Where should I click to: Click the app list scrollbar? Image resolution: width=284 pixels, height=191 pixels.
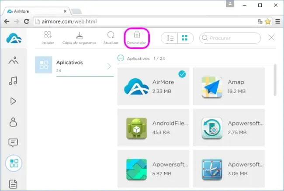tap(275, 80)
